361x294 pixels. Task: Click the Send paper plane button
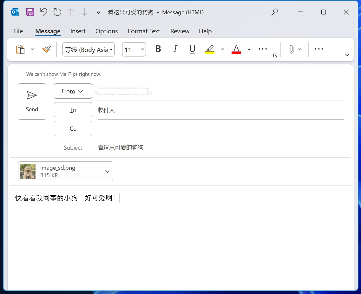pos(32,101)
